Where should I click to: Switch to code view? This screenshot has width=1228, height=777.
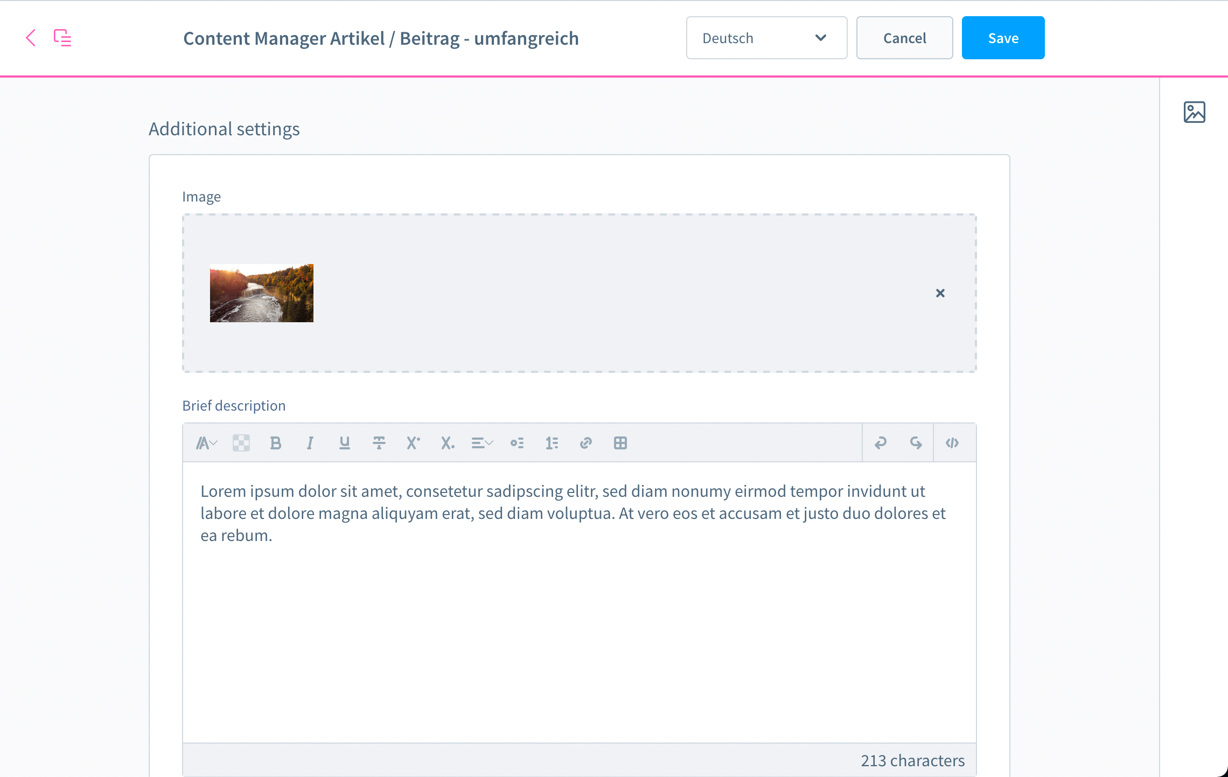[952, 443]
